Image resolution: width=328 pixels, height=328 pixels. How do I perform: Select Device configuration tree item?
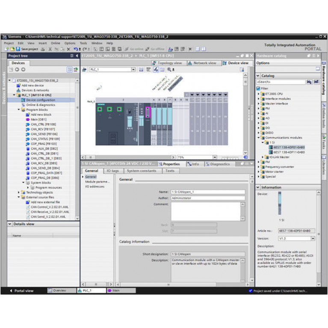41,100
